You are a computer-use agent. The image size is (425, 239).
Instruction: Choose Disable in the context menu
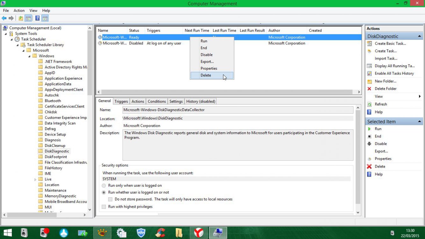(212, 54)
